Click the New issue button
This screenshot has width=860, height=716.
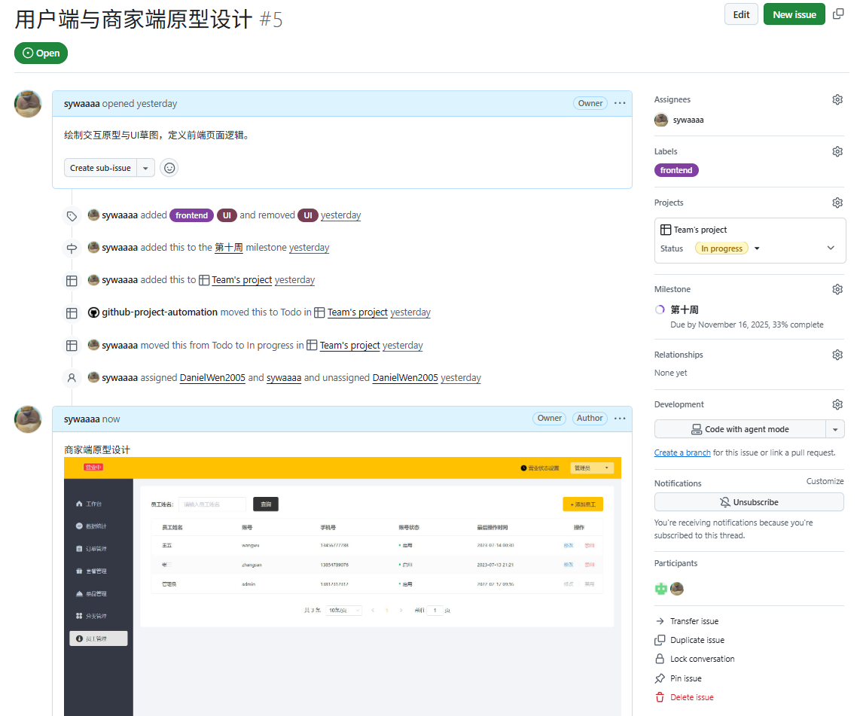click(794, 14)
